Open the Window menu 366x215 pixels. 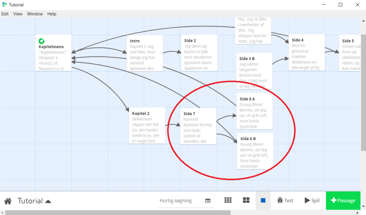[35, 14]
